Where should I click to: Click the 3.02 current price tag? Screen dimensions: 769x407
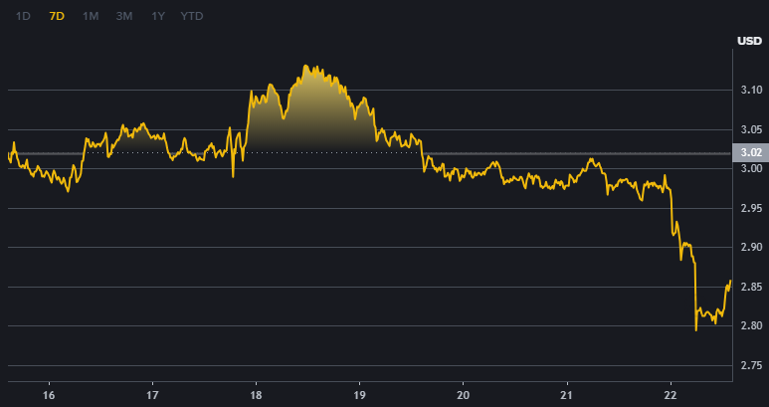point(751,152)
